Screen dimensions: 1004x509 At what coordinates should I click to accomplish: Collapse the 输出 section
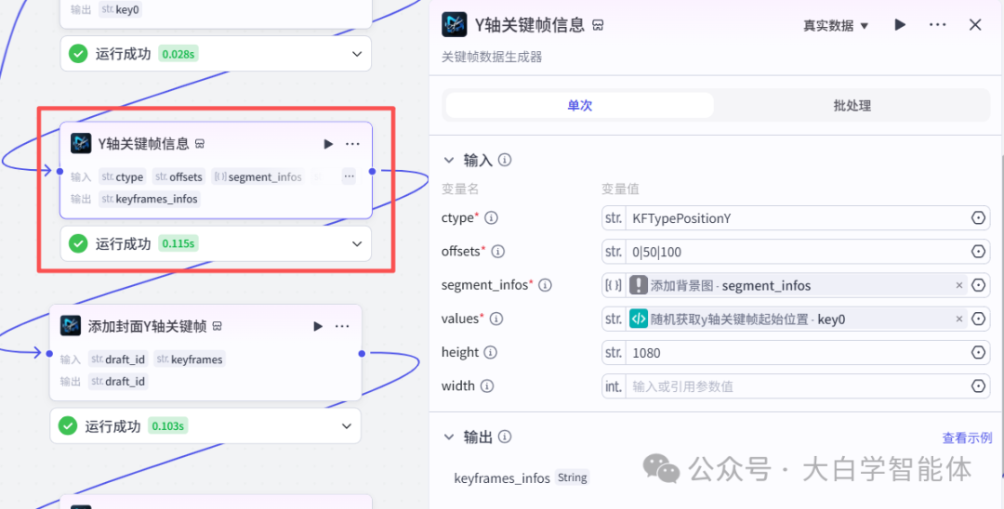click(x=449, y=437)
